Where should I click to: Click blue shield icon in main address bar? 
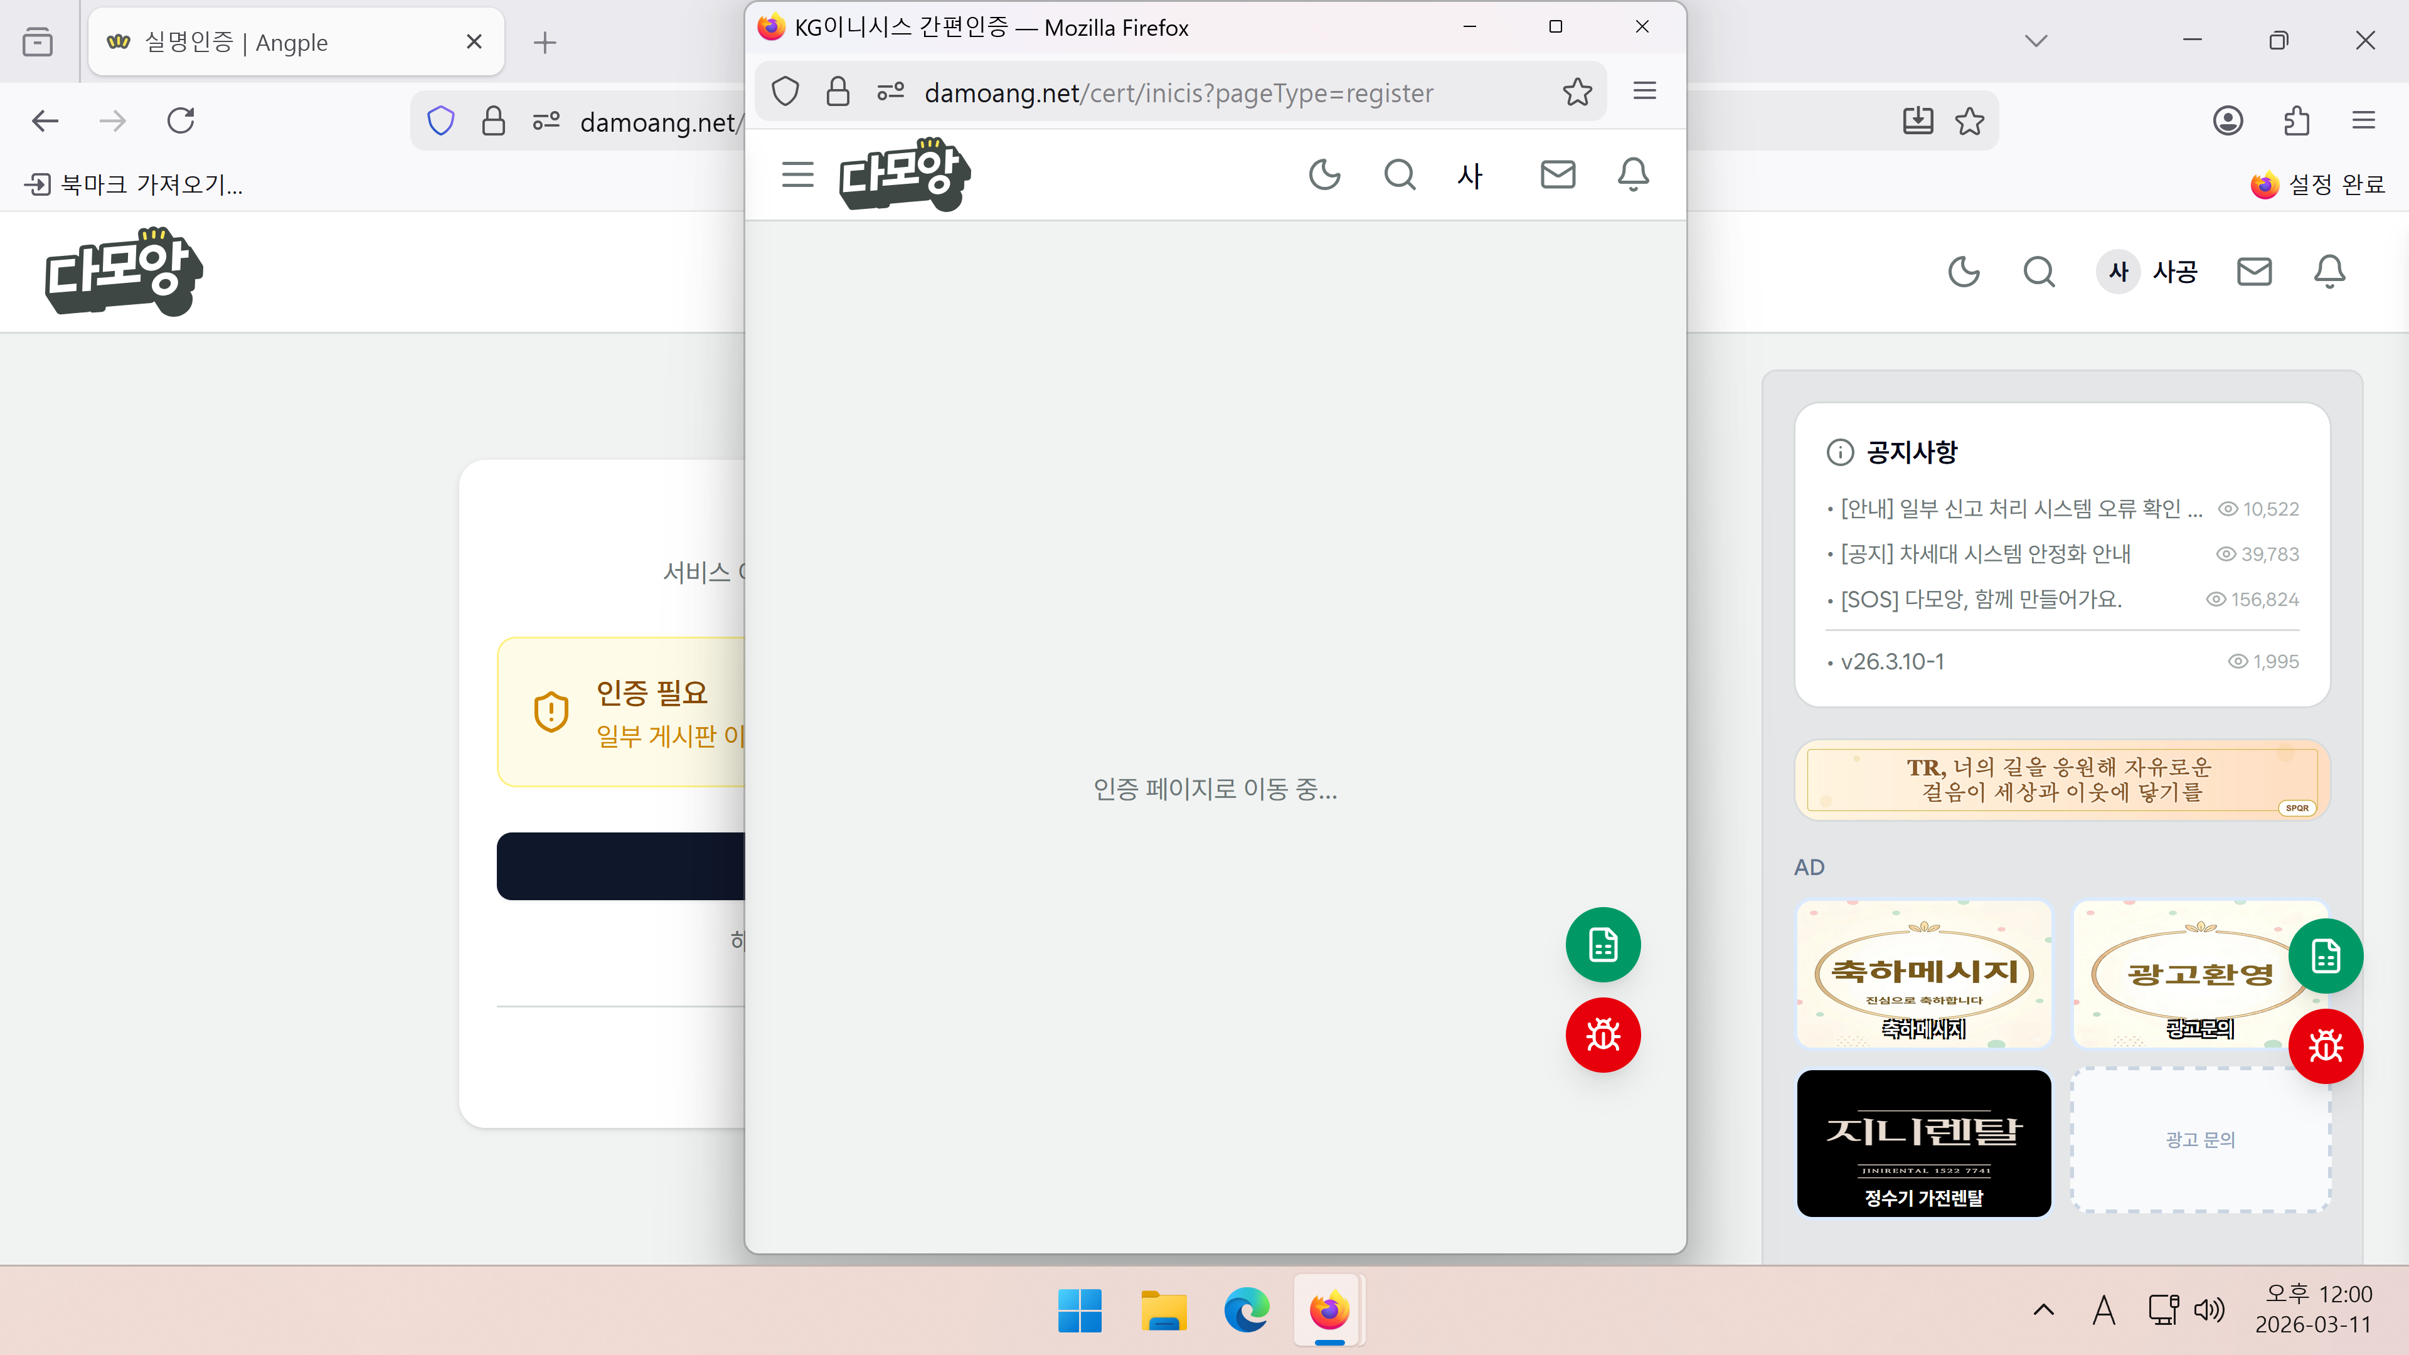point(440,120)
